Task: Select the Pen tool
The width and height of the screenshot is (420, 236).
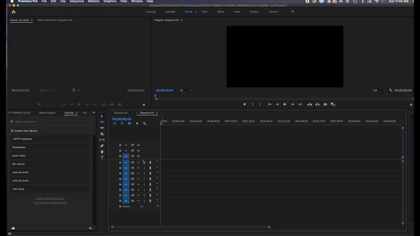Action: tap(102, 146)
